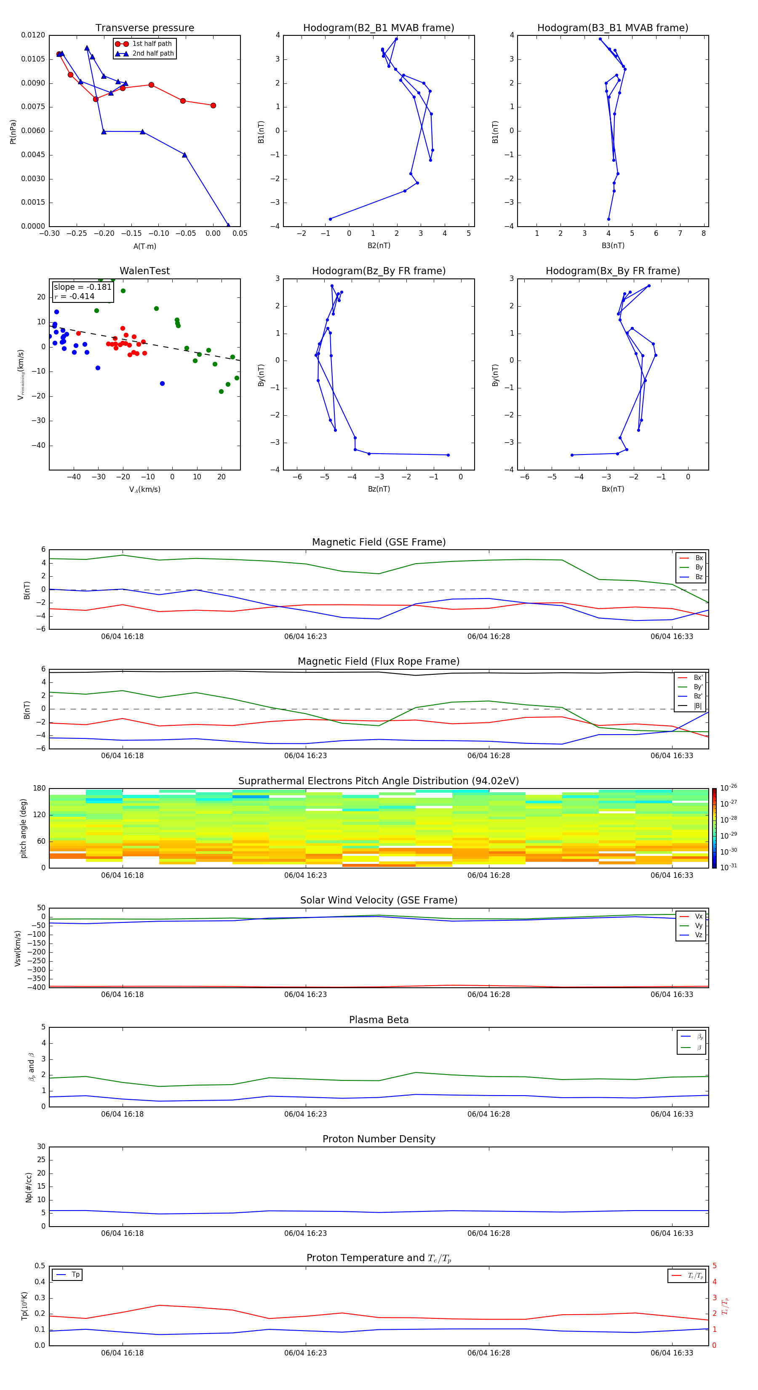The image size is (758, 1390).
Task: Click '06/04 16:23' tick in Proton Density plot
Action: coord(305,1233)
